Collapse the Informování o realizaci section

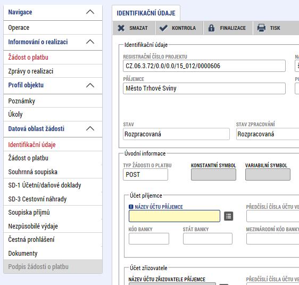[x=90, y=42]
